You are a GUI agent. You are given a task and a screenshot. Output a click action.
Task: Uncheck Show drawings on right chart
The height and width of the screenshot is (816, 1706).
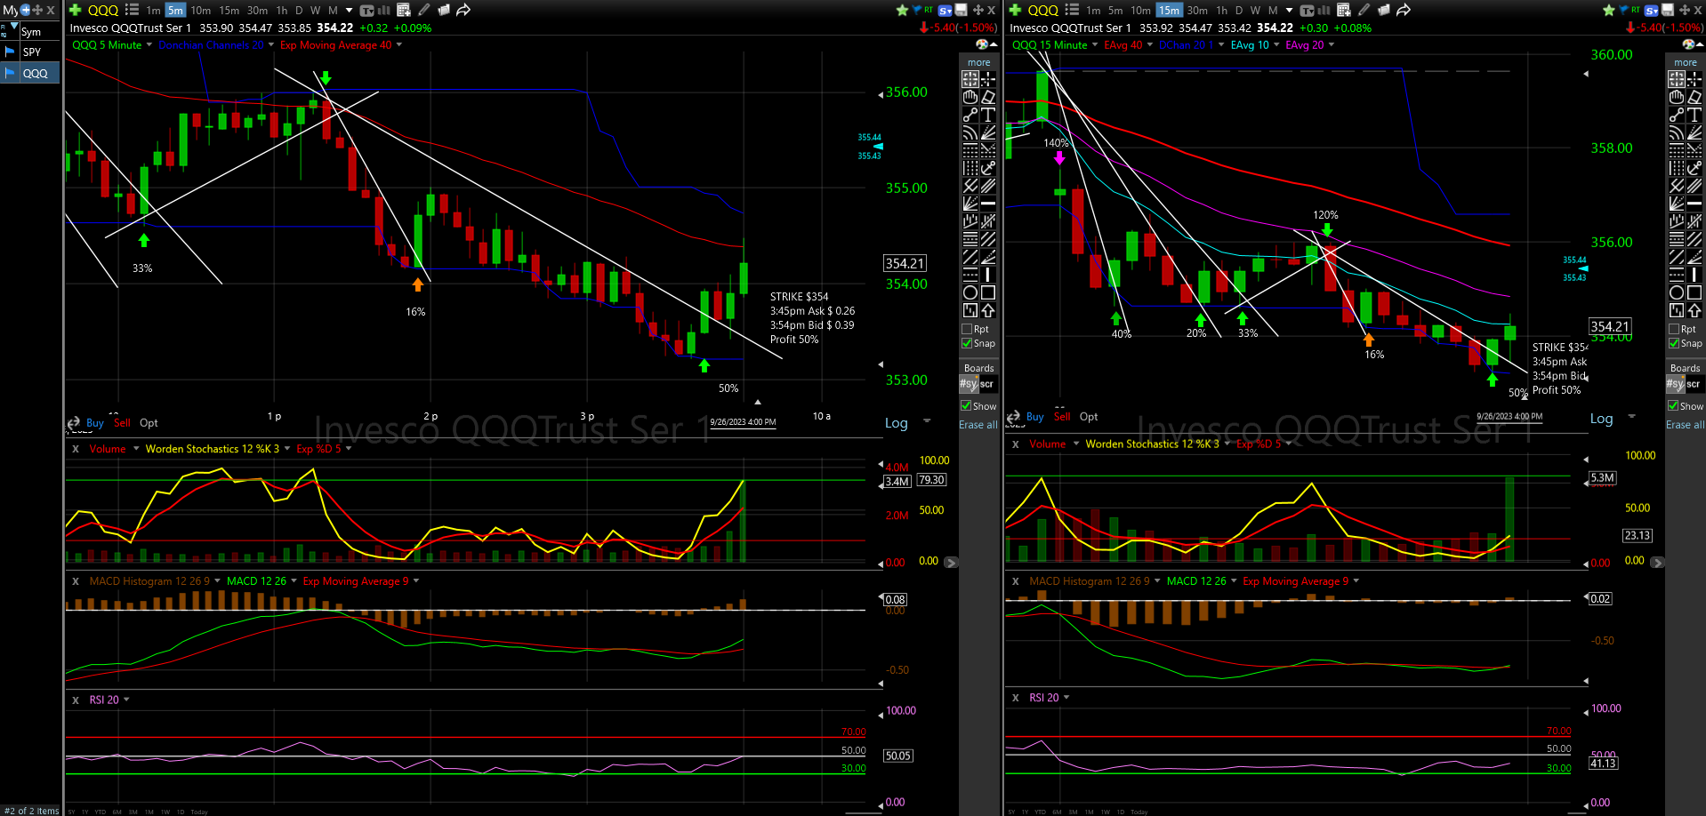[1673, 405]
